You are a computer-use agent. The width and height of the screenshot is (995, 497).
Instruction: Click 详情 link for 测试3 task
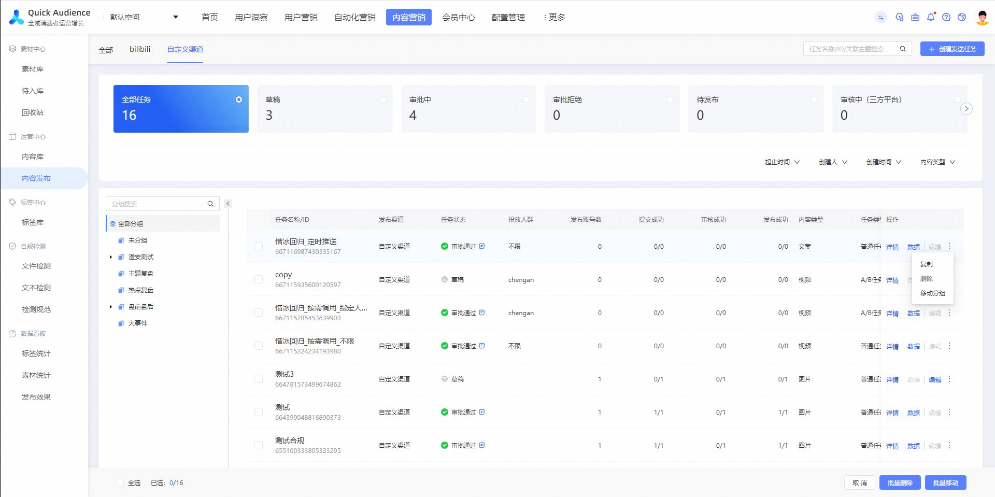pyautogui.click(x=892, y=379)
